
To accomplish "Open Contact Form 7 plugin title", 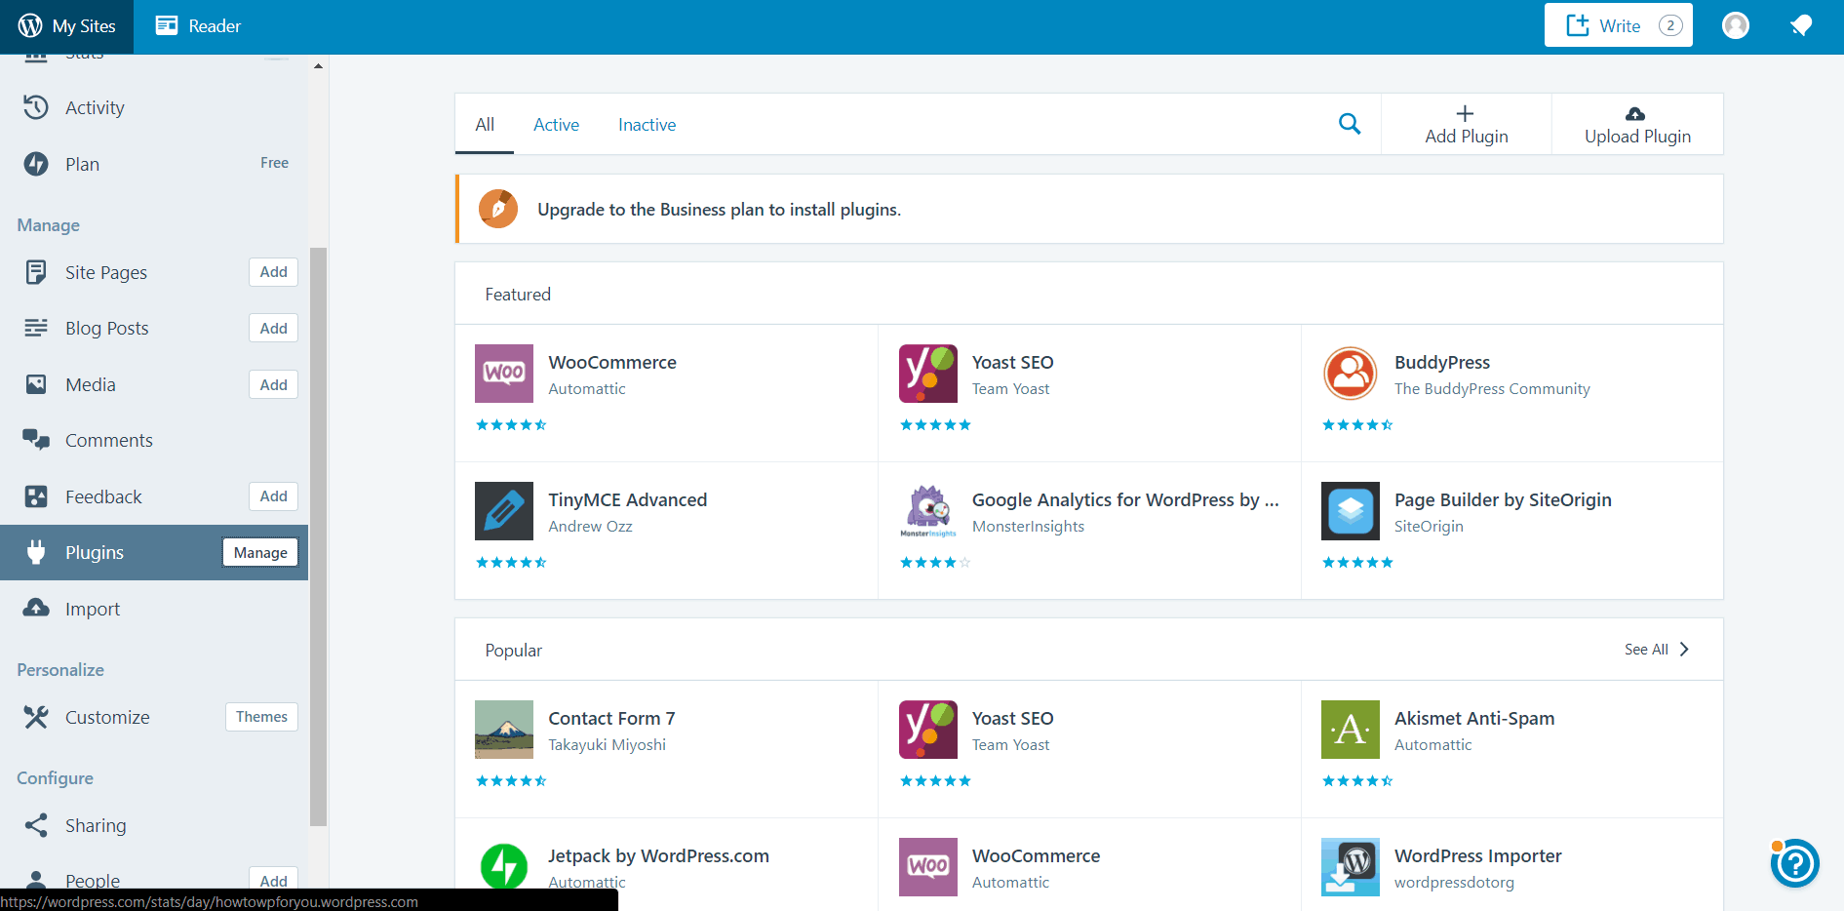I will point(611,718).
